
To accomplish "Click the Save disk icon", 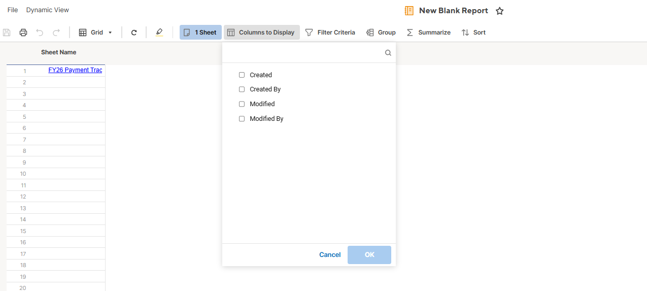I will click(7, 33).
